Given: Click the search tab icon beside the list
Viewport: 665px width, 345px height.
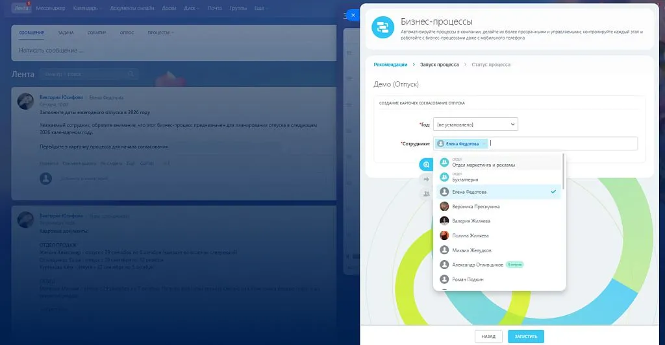Looking at the screenshot, I should pyautogui.click(x=426, y=165).
